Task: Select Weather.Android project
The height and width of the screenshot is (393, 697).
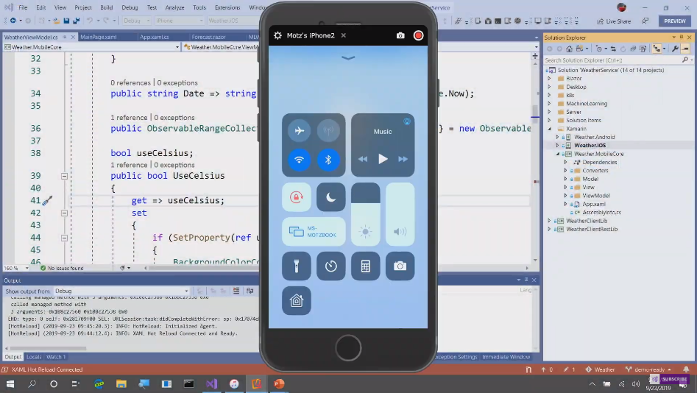Action: point(594,137)
